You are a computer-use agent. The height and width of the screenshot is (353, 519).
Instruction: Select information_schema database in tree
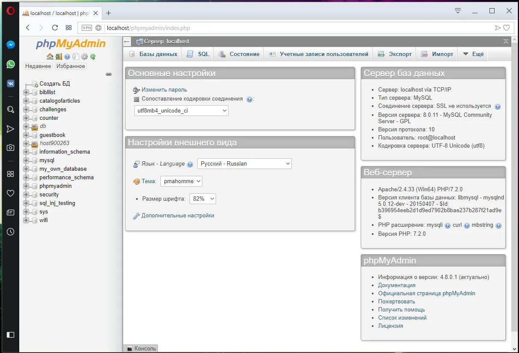65,152
